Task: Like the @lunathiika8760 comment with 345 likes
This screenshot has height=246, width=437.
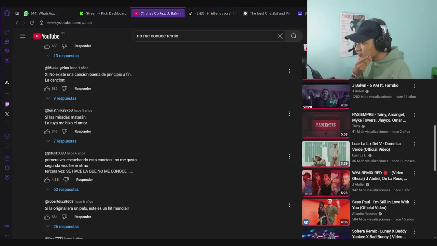Action: 47,131
